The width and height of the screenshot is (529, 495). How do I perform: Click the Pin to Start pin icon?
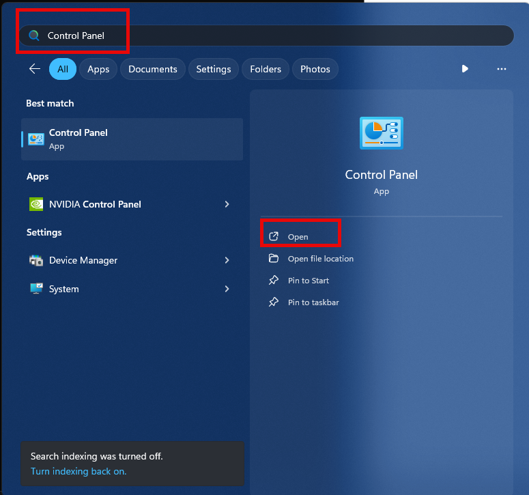(274, 281)
